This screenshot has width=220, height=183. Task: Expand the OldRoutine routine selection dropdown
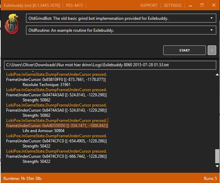(121, 30)
